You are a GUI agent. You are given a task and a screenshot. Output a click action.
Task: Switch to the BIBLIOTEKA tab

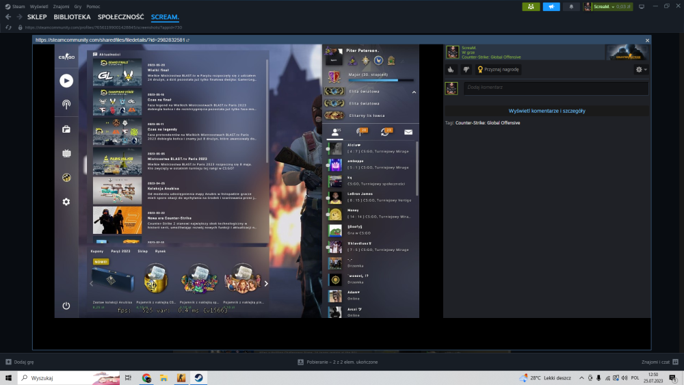point(72,17)
